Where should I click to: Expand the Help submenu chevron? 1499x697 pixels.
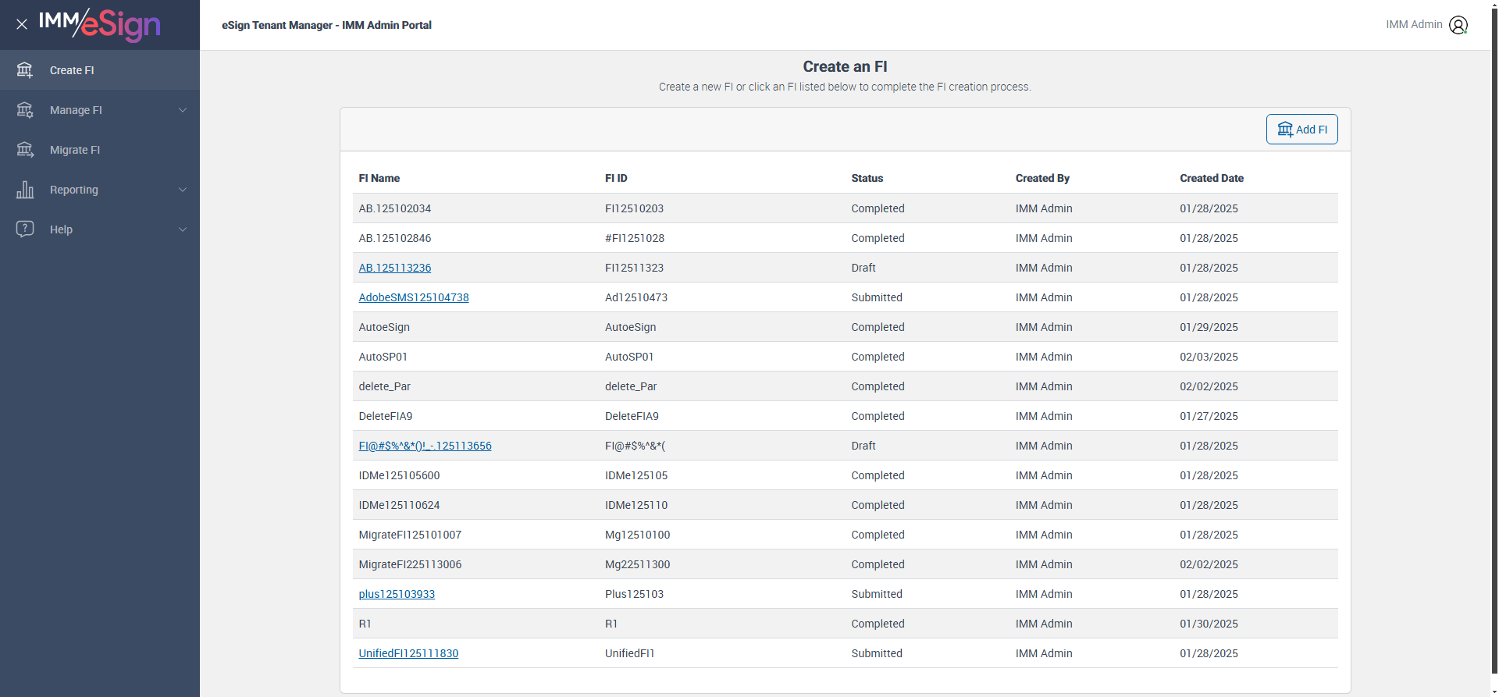tap(183, 229)
